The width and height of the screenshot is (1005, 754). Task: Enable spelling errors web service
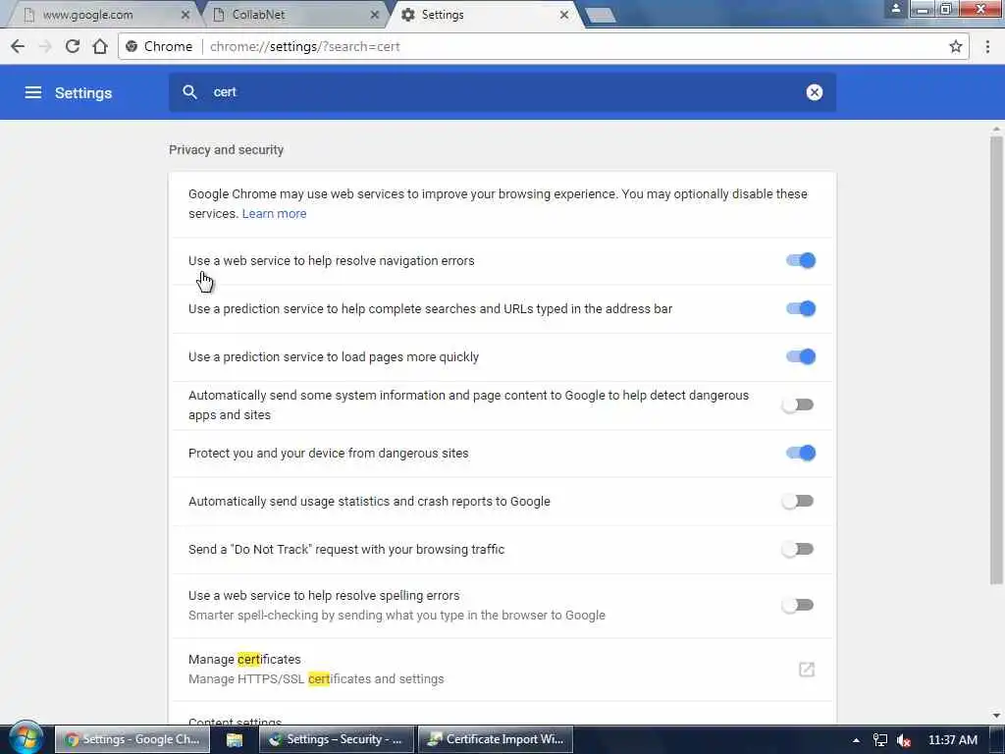click(x=798, y=605)
